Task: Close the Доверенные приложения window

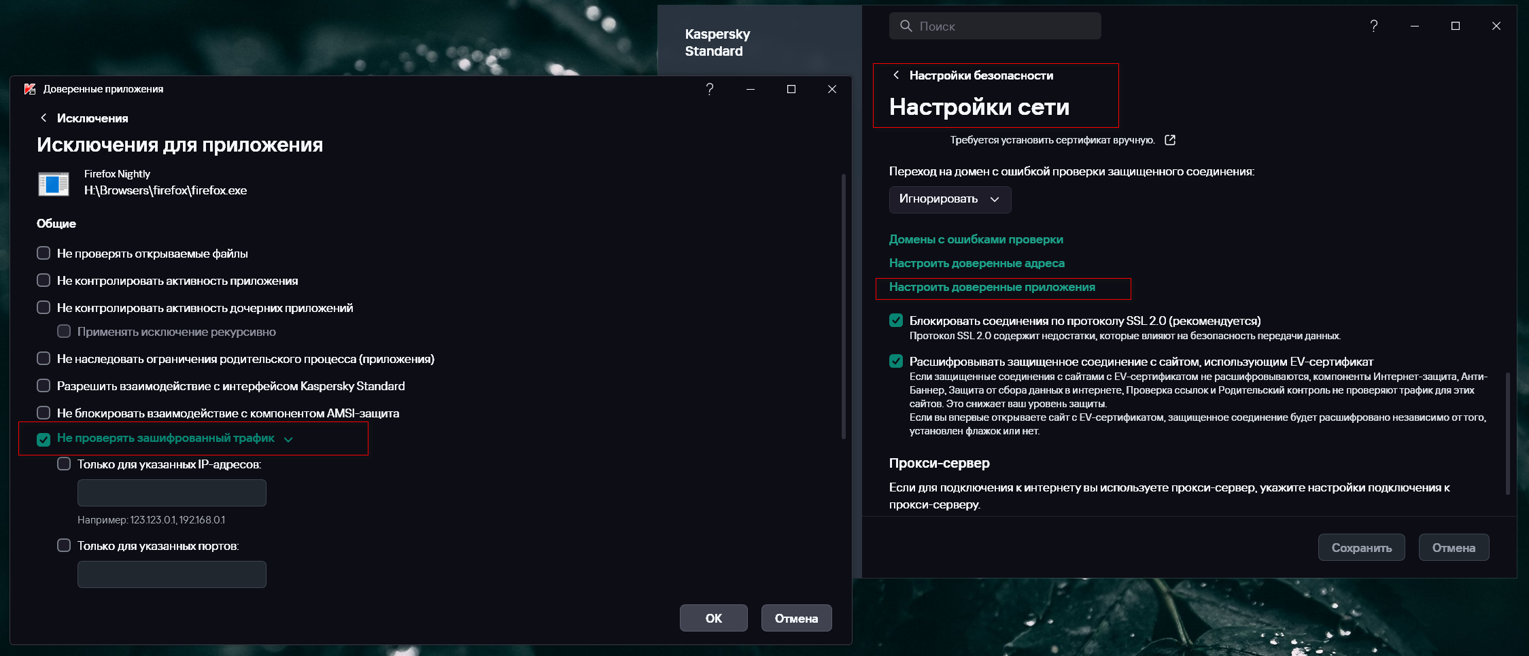Action: 832,89
